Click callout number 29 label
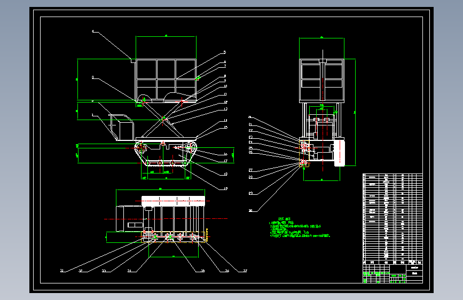The height and width of the screenshot is (300, 463). tap(250, 193)
